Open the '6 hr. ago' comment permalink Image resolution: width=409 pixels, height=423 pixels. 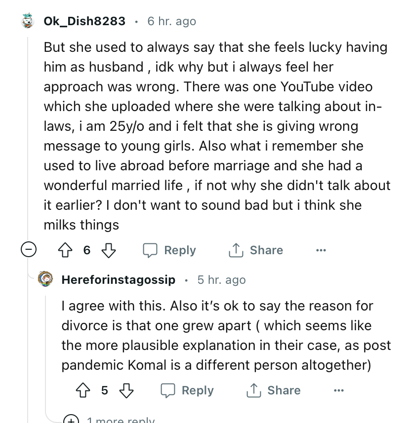point(171,21)
